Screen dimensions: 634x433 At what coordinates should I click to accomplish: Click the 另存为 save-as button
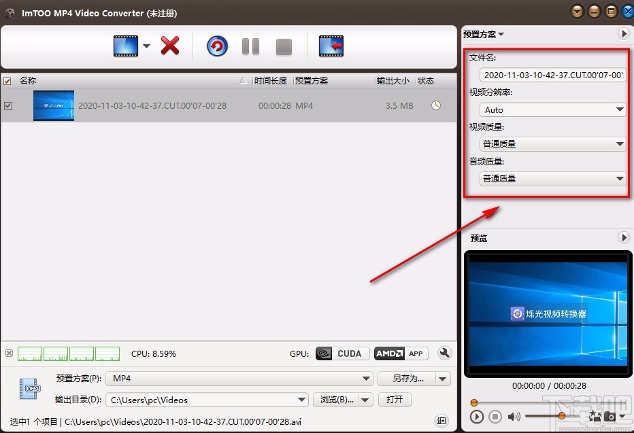point(408,378)
